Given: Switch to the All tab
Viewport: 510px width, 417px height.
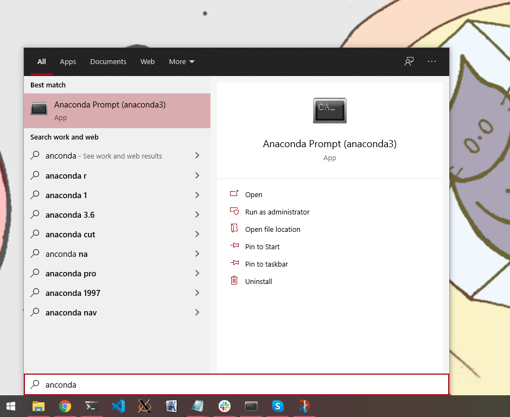Looking at the screenshot, I should coord(41,61).
